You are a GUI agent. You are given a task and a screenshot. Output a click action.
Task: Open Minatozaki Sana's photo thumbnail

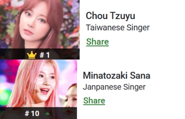[x=38, y=84]
